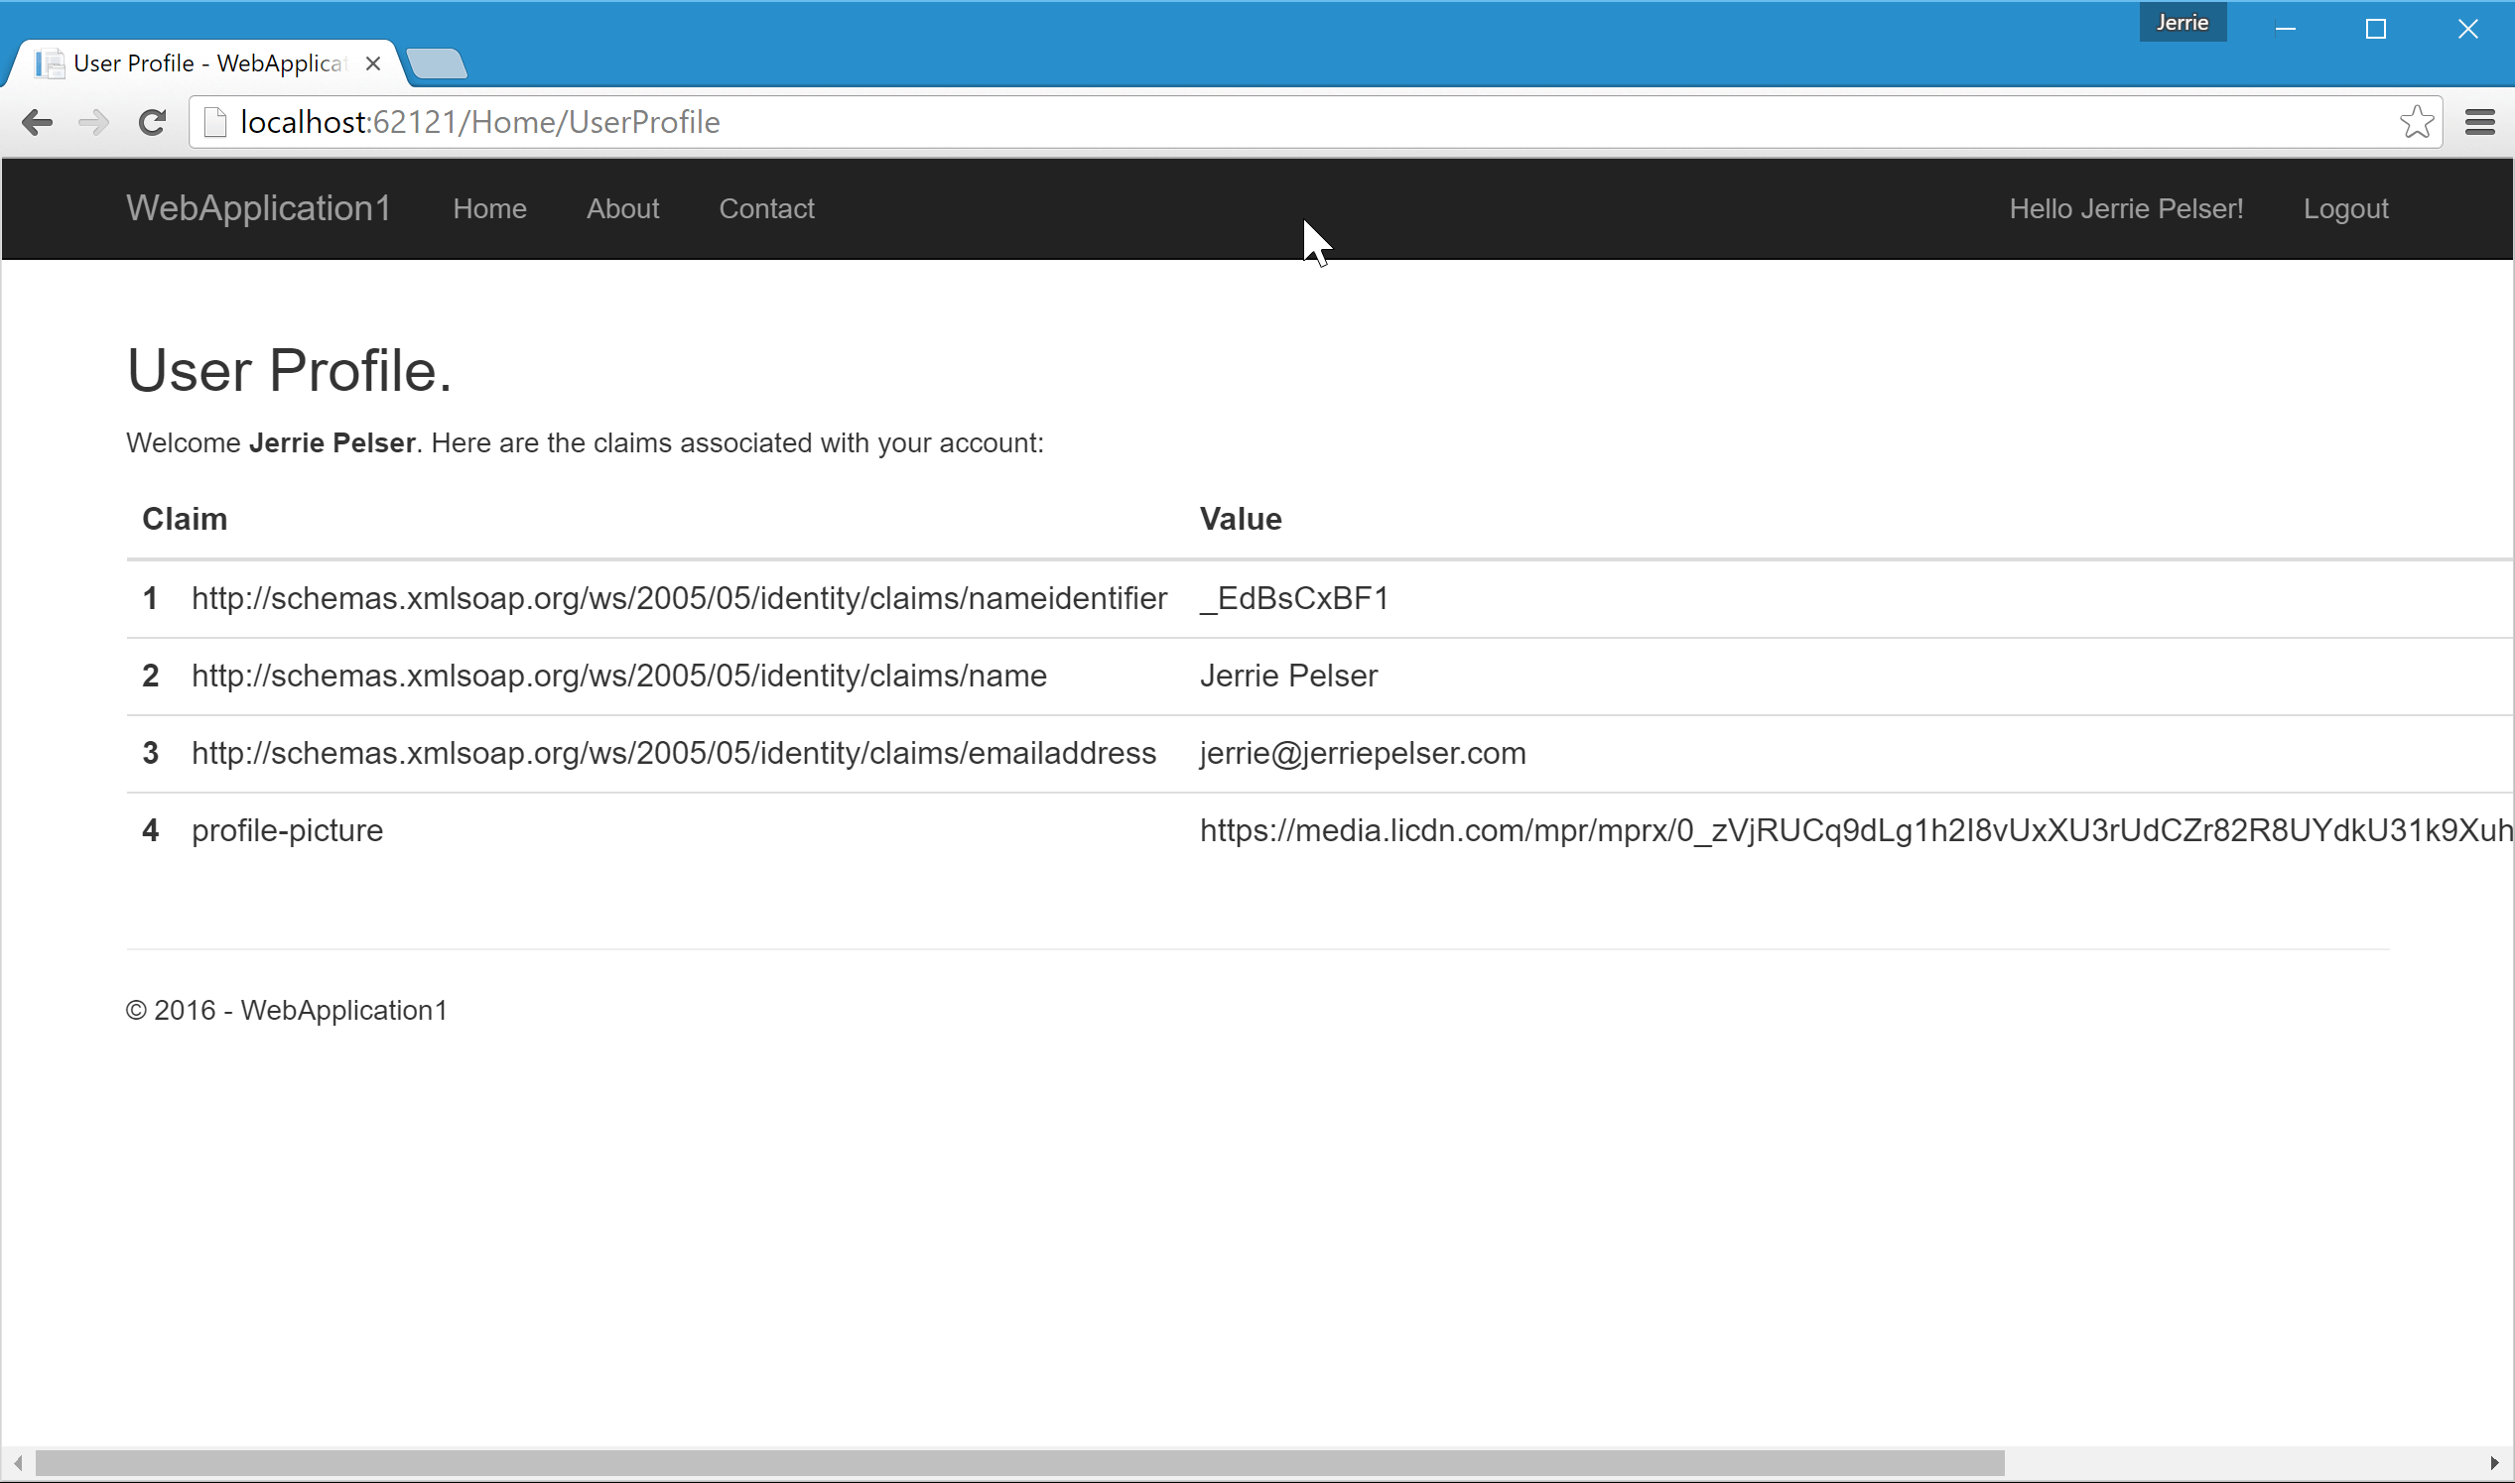Open a new browser tab
Screen dimensions: 2515x1483
[x=437, y=63]
